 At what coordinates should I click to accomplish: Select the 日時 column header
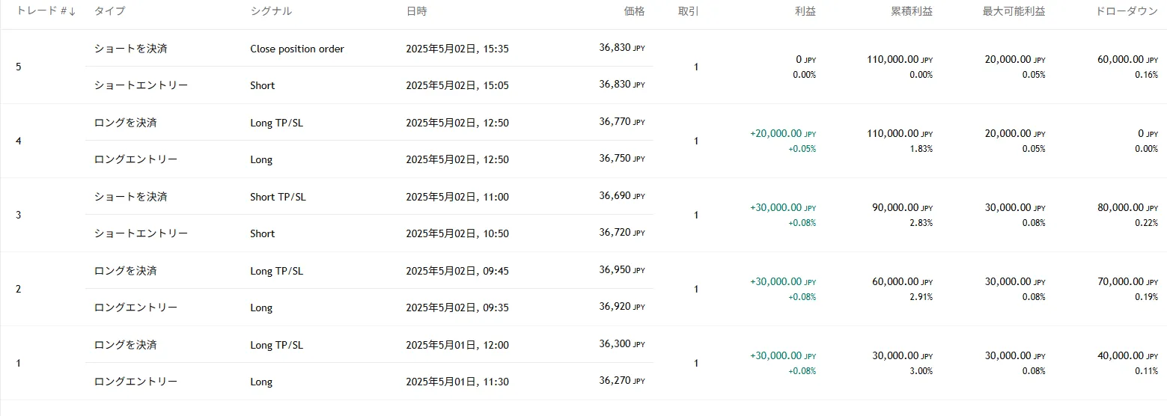tap(417, 12)
